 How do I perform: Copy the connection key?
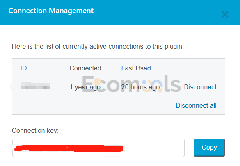tap(209, 148)
